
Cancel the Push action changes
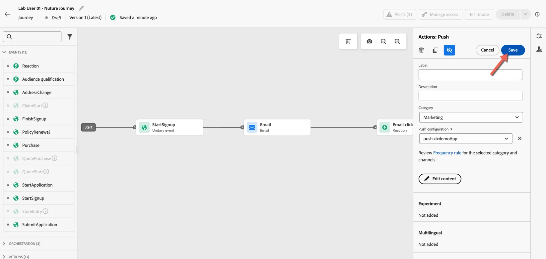(x=487, y=50)
